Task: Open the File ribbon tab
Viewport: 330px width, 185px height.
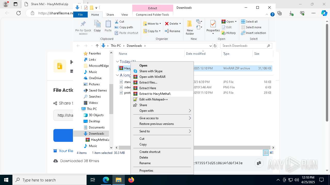Action: tap(80, 15)
